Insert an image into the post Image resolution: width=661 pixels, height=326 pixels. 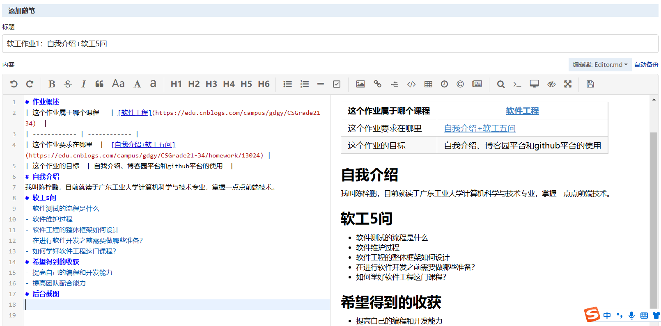click(360, 84)
